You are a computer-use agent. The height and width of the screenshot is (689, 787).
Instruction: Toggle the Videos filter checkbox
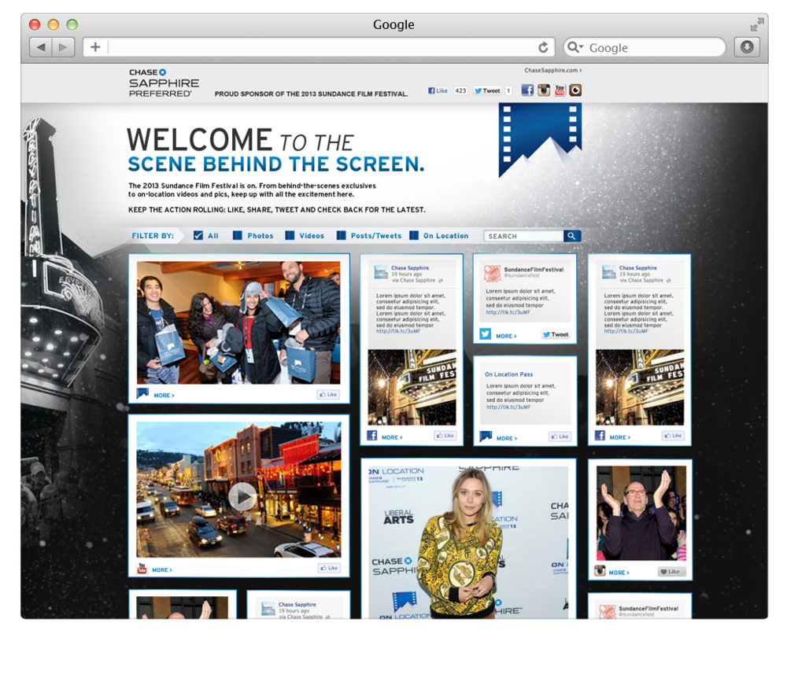pyautogui.click(x=290, y=236)
